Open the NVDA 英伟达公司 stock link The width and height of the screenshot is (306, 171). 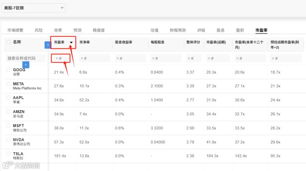tap(22, 142)
